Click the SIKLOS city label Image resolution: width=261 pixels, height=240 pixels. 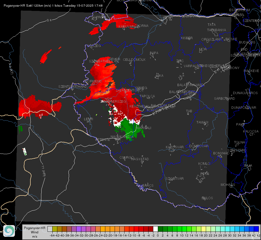(x=207, y=198)
